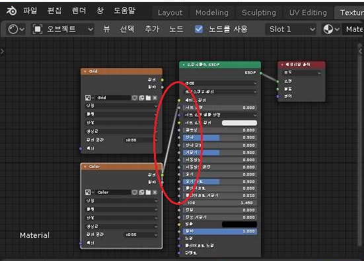The height and width of the screenshot is (261, 364).
Task: Click the open image folder icon in Color node
Action: point(148,192)
